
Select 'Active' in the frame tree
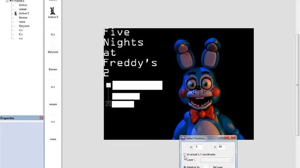(23, 5)
